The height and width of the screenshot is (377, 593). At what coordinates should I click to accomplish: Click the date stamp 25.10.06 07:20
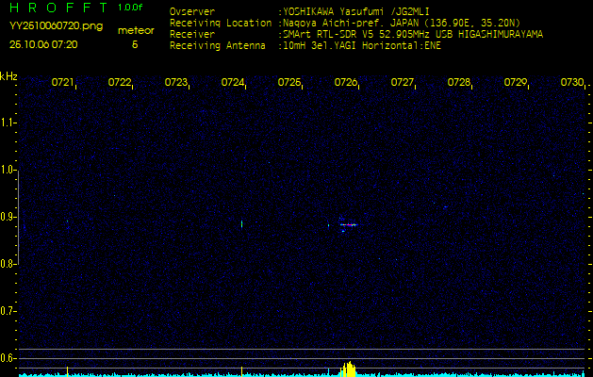43,44
